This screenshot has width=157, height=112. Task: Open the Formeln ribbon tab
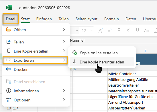(111, 19)
